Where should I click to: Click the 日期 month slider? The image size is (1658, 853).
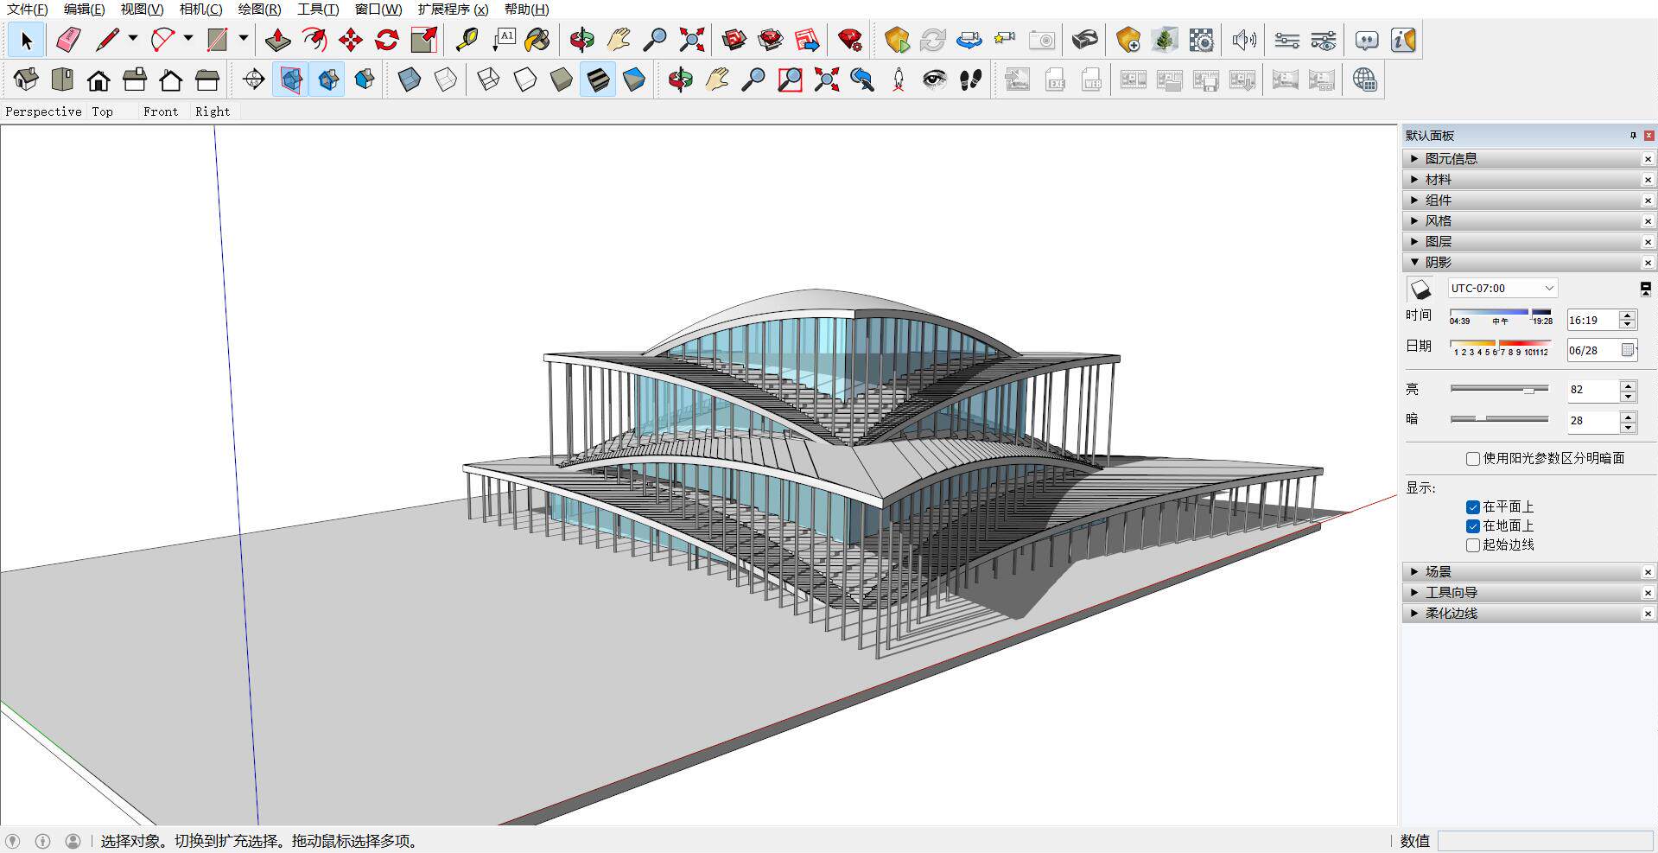[x=1501, y=344]
